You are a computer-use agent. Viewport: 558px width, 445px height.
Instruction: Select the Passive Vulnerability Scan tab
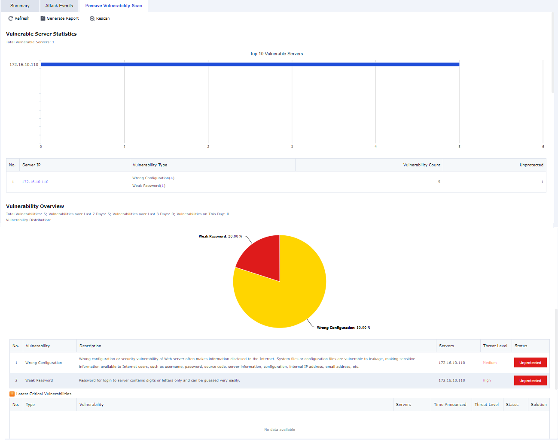(113, 6)
